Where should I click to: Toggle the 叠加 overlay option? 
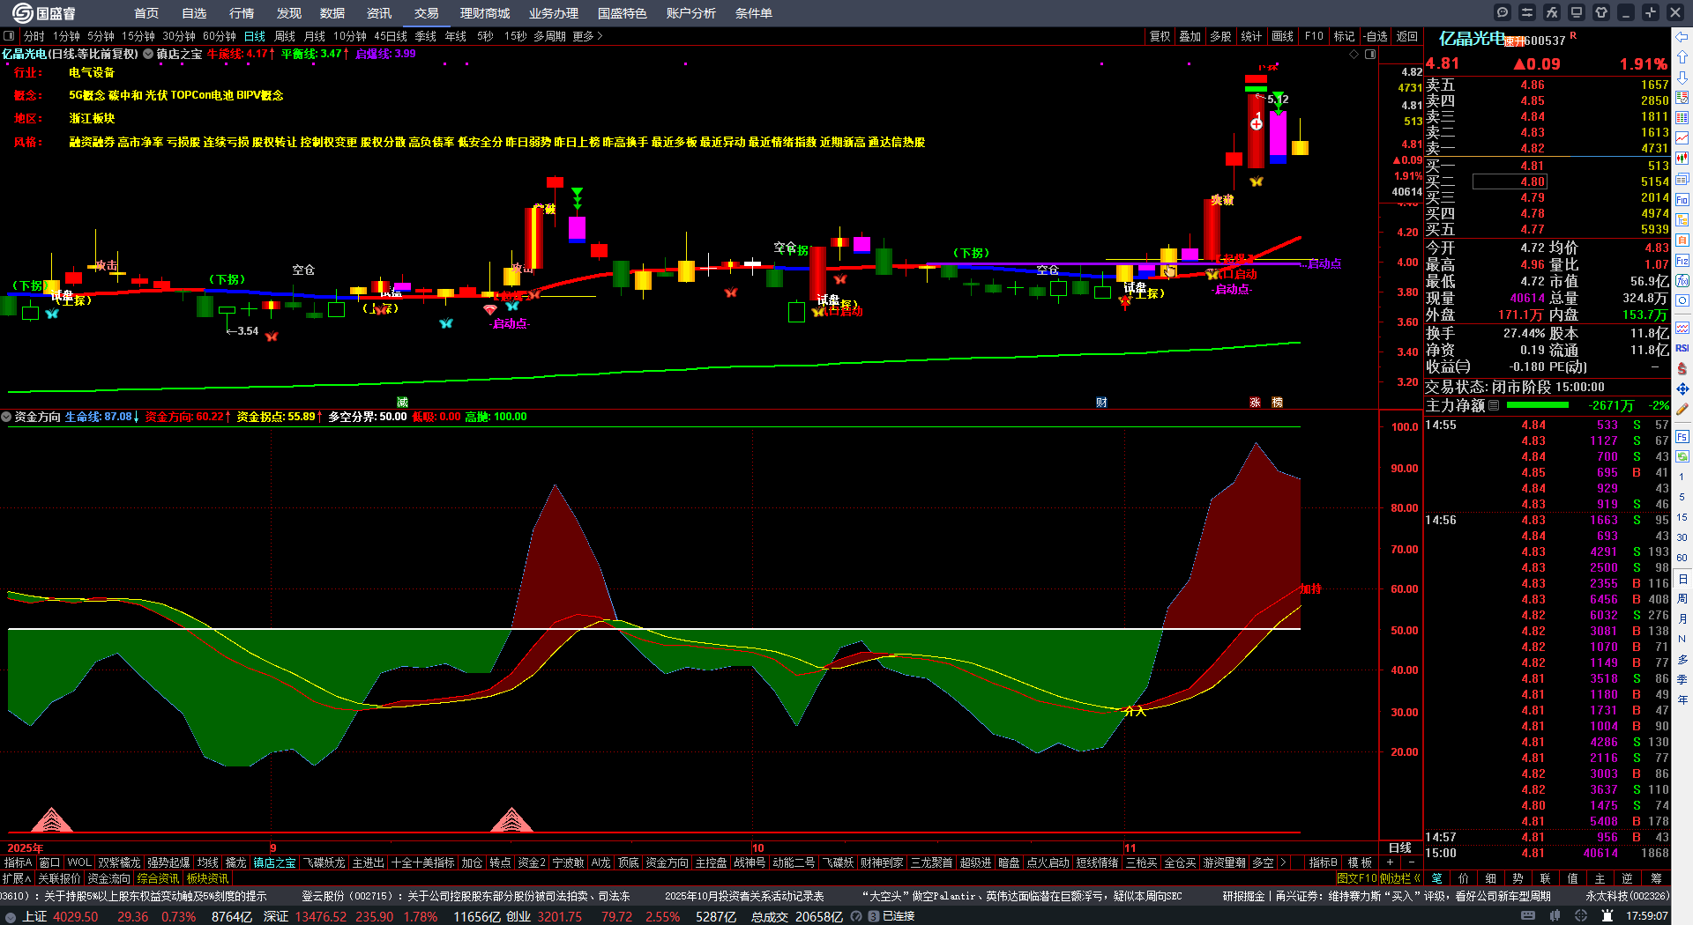[1190, 36]
